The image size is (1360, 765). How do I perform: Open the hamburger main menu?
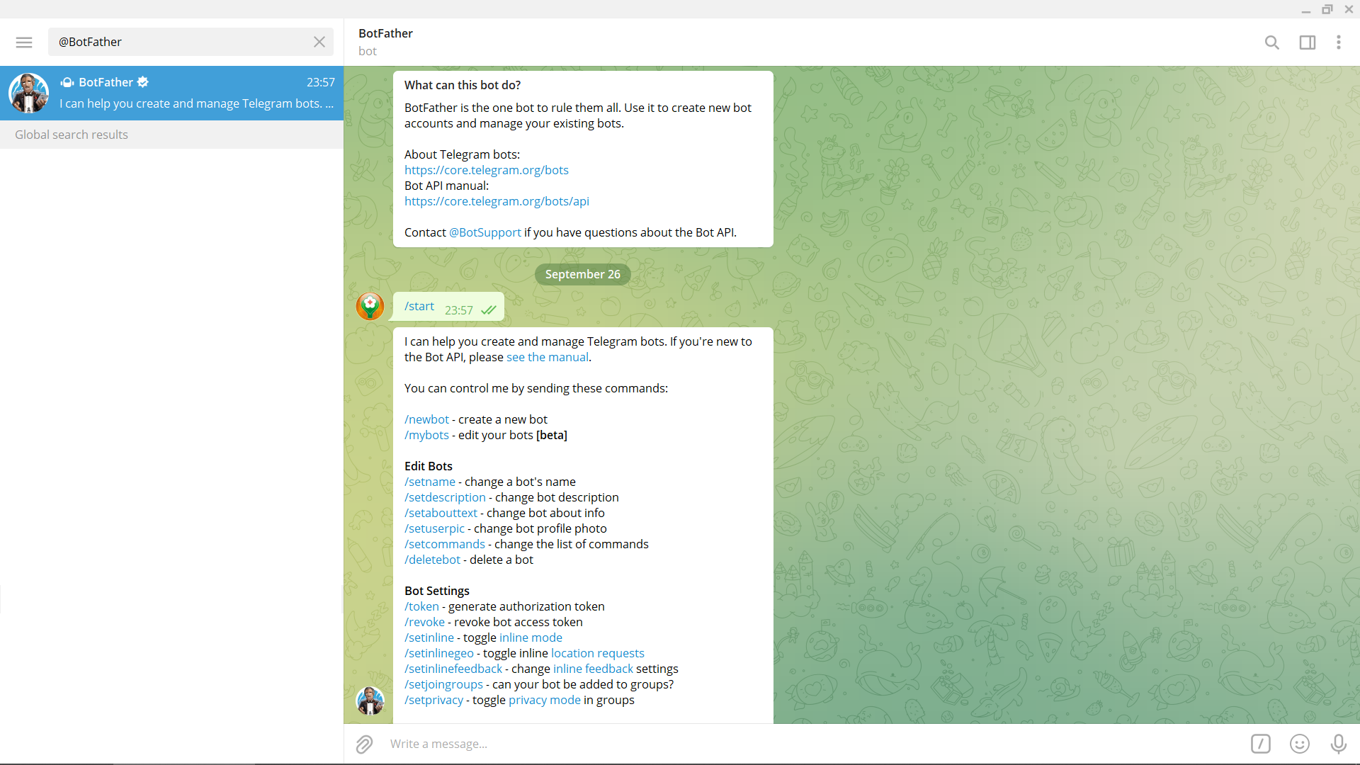tap(24, 42)
